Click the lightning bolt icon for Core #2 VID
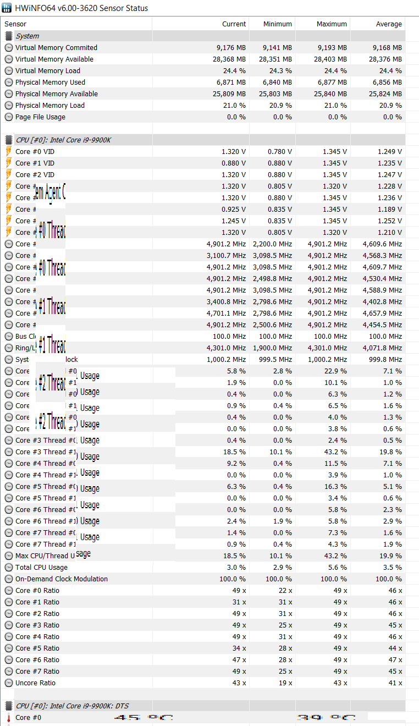Viewport: 419px width, 726px height. click(x=9, y=174)
